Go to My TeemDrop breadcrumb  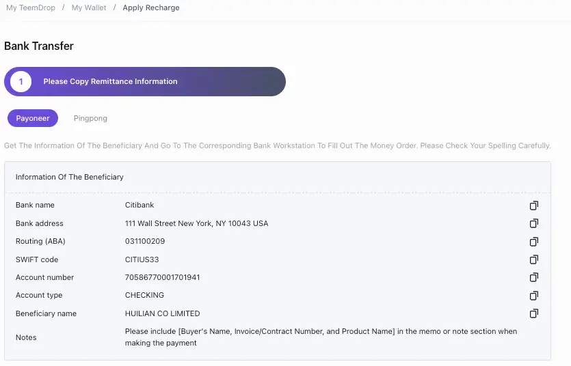30,8
